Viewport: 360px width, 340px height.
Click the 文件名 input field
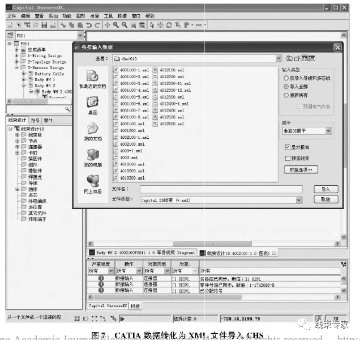tap(221, 189)
